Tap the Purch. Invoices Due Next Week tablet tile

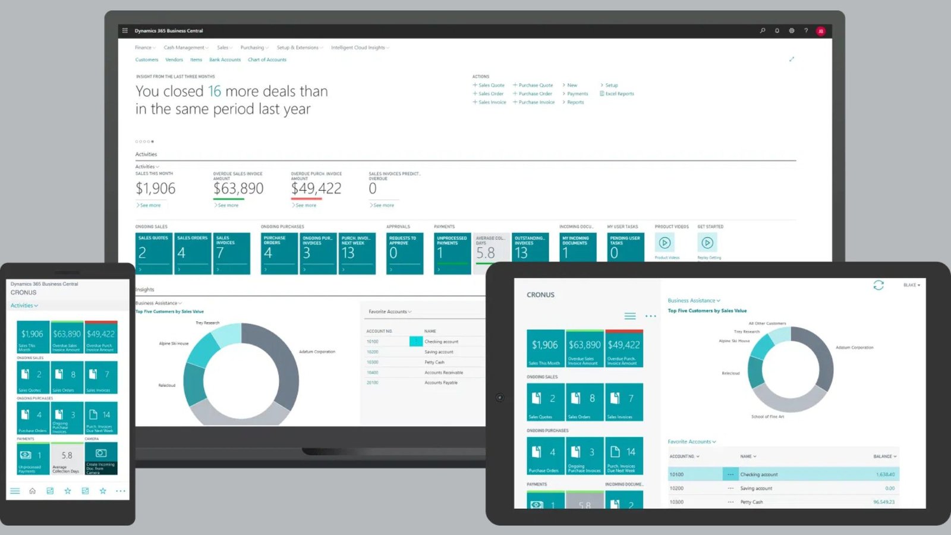(x=624, y=456)
